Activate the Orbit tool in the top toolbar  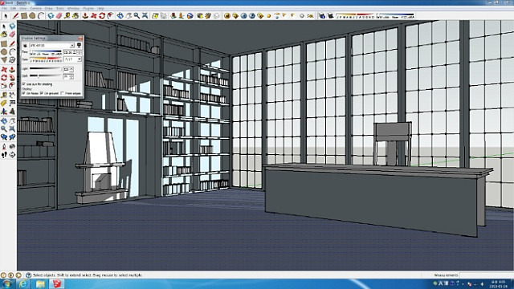coord(120,15)
